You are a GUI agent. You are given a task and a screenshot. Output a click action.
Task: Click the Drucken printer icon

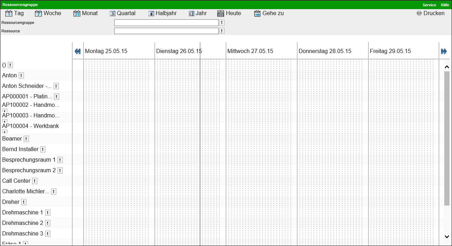[x=419, y=13]
